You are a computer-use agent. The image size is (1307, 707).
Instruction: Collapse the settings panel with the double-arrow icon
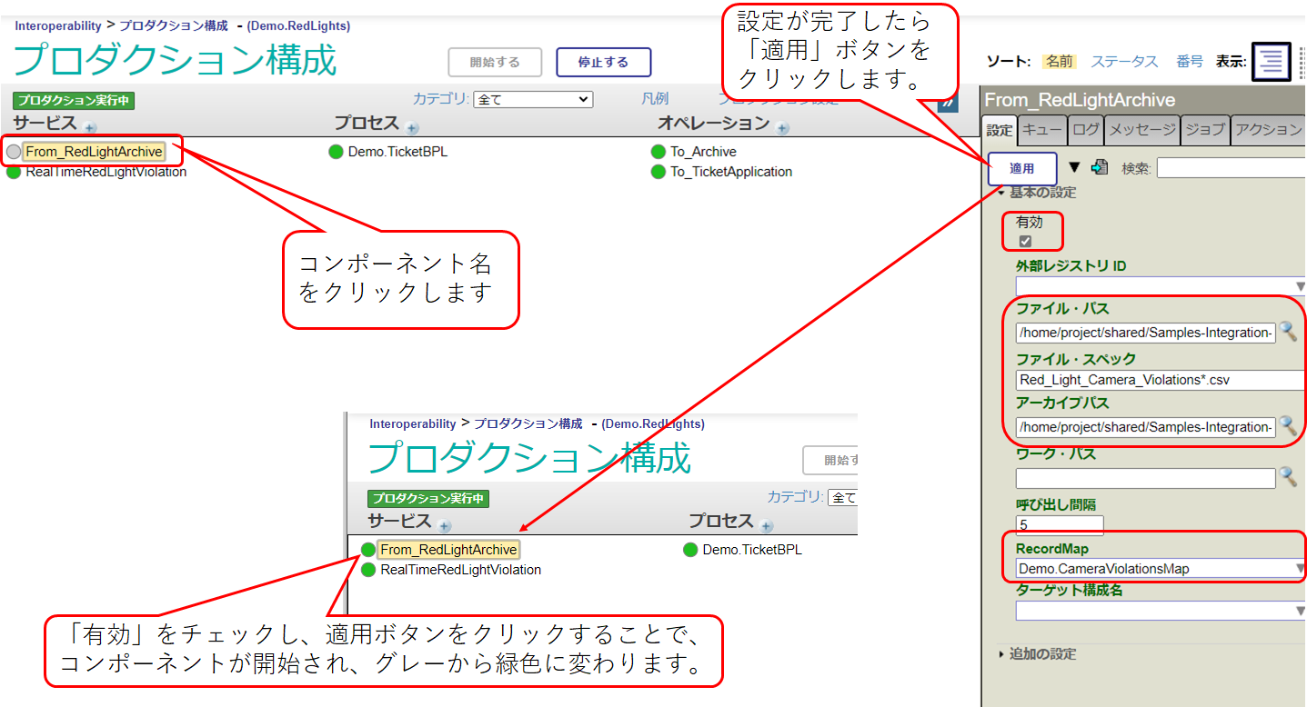coord(949,102)
